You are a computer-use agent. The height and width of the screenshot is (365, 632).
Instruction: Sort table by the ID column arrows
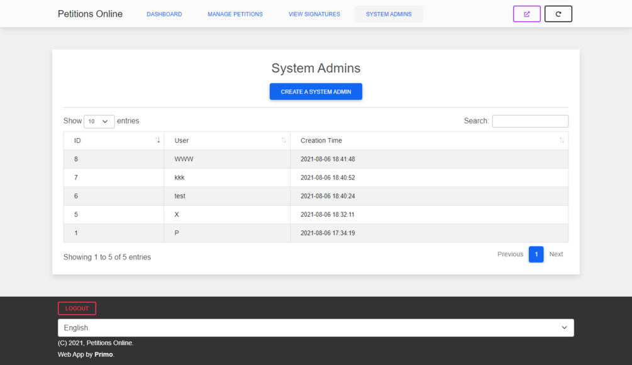pos(158,140)
